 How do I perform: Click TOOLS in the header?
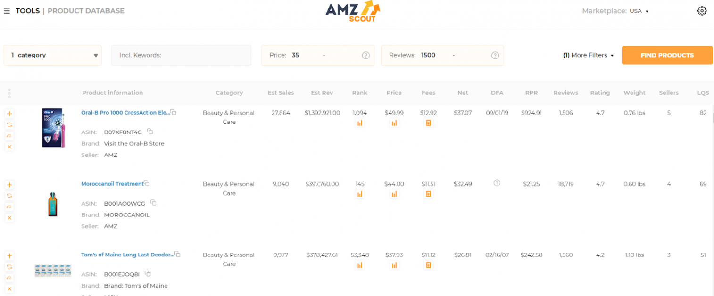coord(27,11)
